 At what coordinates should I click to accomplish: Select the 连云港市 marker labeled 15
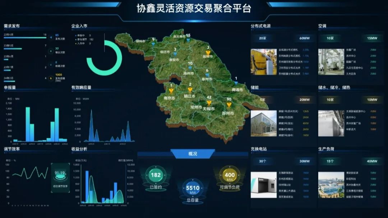pos(188,40)
